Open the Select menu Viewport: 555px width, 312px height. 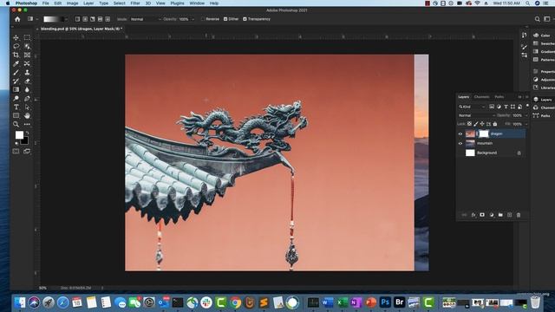click(120, 3)
